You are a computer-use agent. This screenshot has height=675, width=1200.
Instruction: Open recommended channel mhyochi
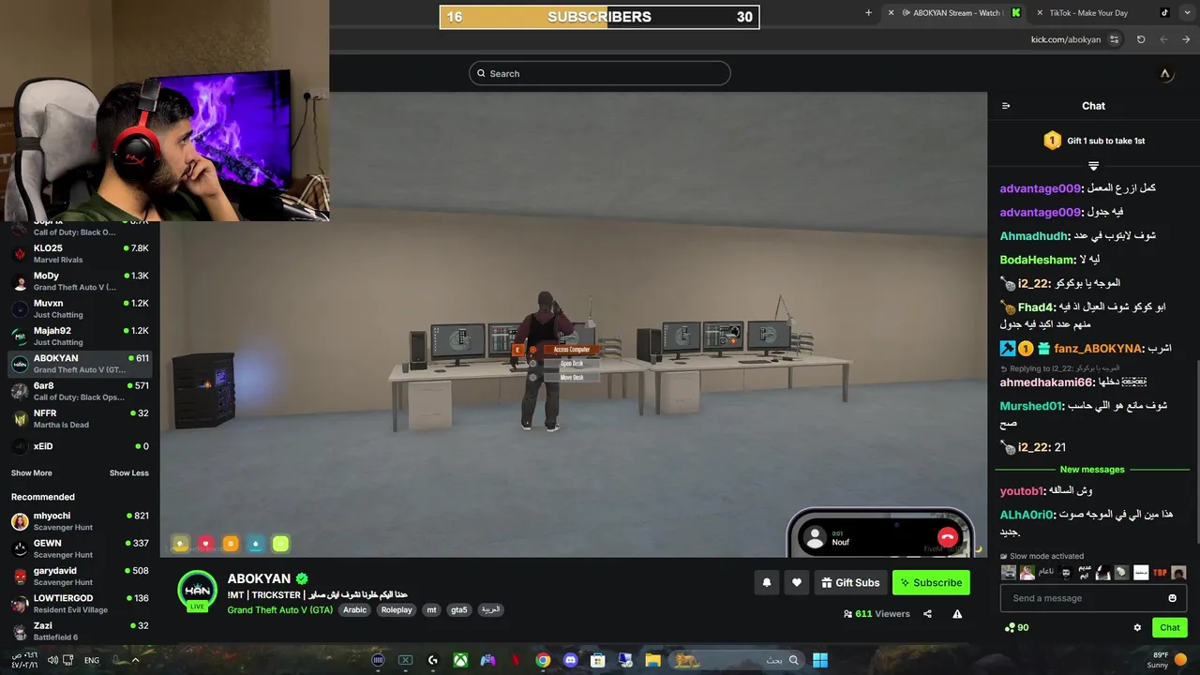[80, 521]
